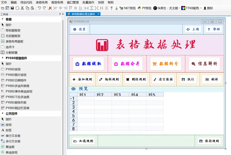Select the 列3 column header
The width and height of the screenshot is (231, 155).
click(x=120, y=94)
